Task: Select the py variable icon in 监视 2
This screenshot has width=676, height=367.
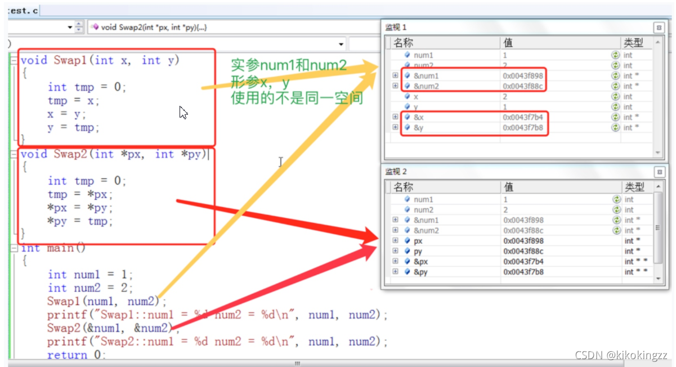Action: coord(408,251)
